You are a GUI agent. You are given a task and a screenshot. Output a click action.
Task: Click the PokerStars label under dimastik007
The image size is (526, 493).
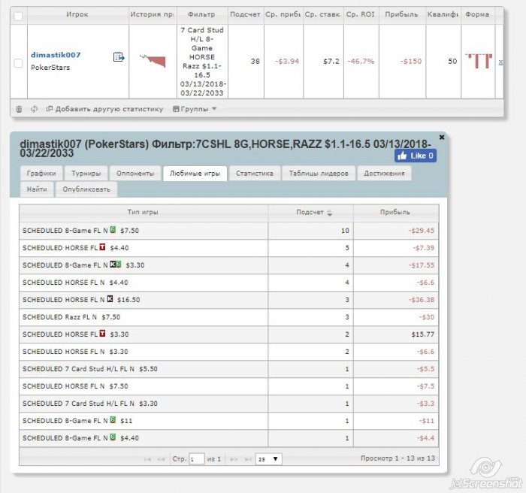(x=50, y=68)
